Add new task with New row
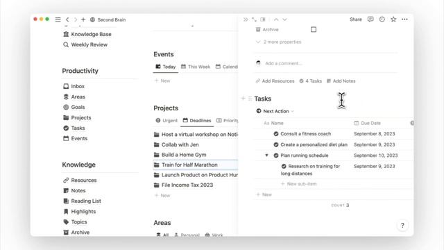Image resolution: width=444 pixels, height=250 pixels. tap(264, 194)
